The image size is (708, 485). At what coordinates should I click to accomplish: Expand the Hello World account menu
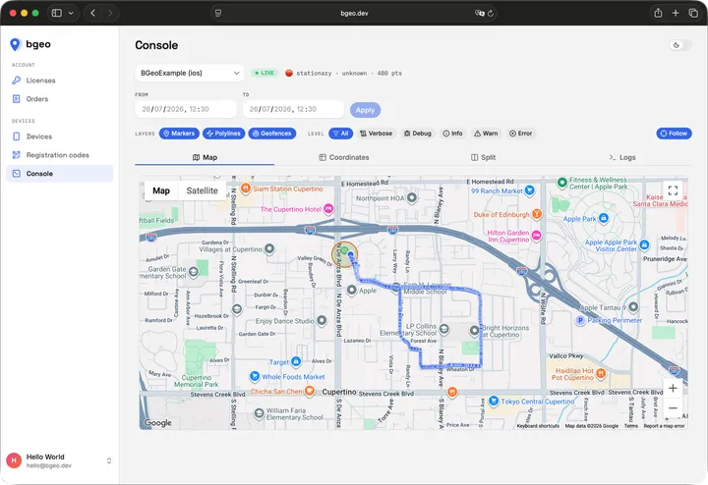[x=109, y=460]
